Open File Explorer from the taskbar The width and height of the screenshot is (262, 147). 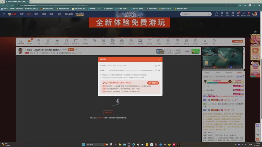(x=120, y=144)
